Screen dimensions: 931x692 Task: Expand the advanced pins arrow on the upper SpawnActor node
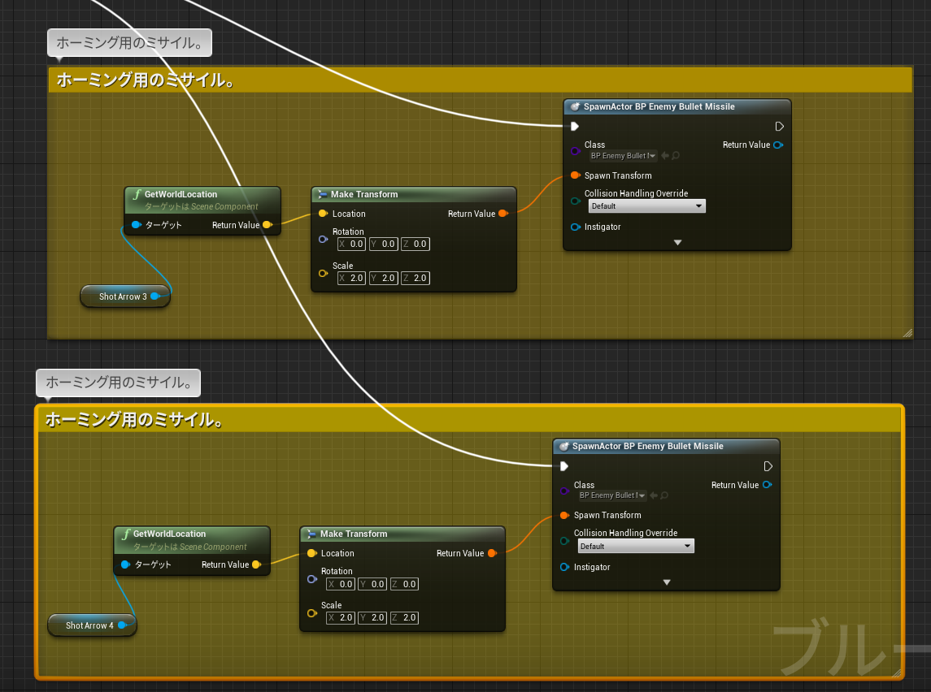point(677,243)
